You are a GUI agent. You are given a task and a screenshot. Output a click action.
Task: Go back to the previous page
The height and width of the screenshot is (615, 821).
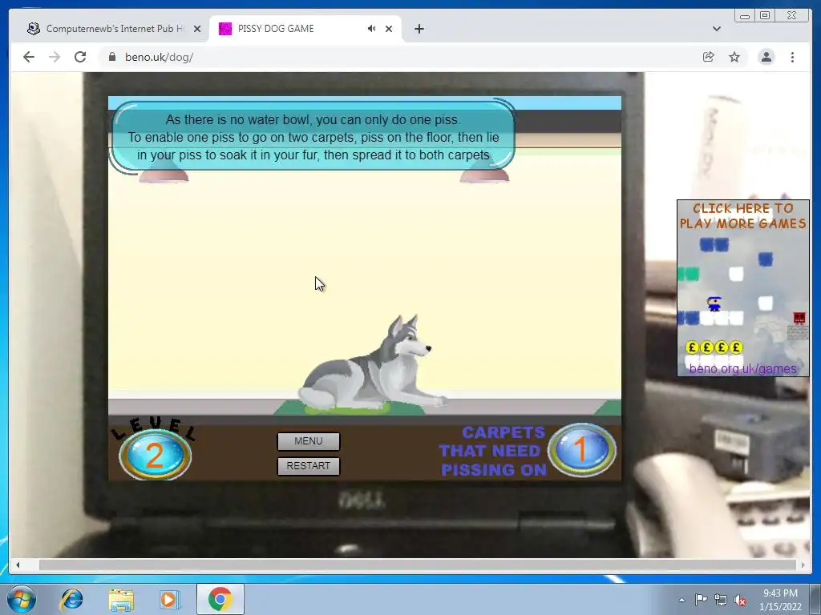point(29,57)
